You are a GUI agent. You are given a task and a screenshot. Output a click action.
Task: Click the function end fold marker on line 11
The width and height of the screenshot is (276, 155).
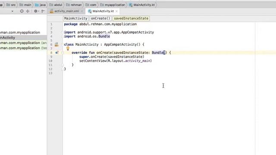pyautogui.click(x=63, y=65)
